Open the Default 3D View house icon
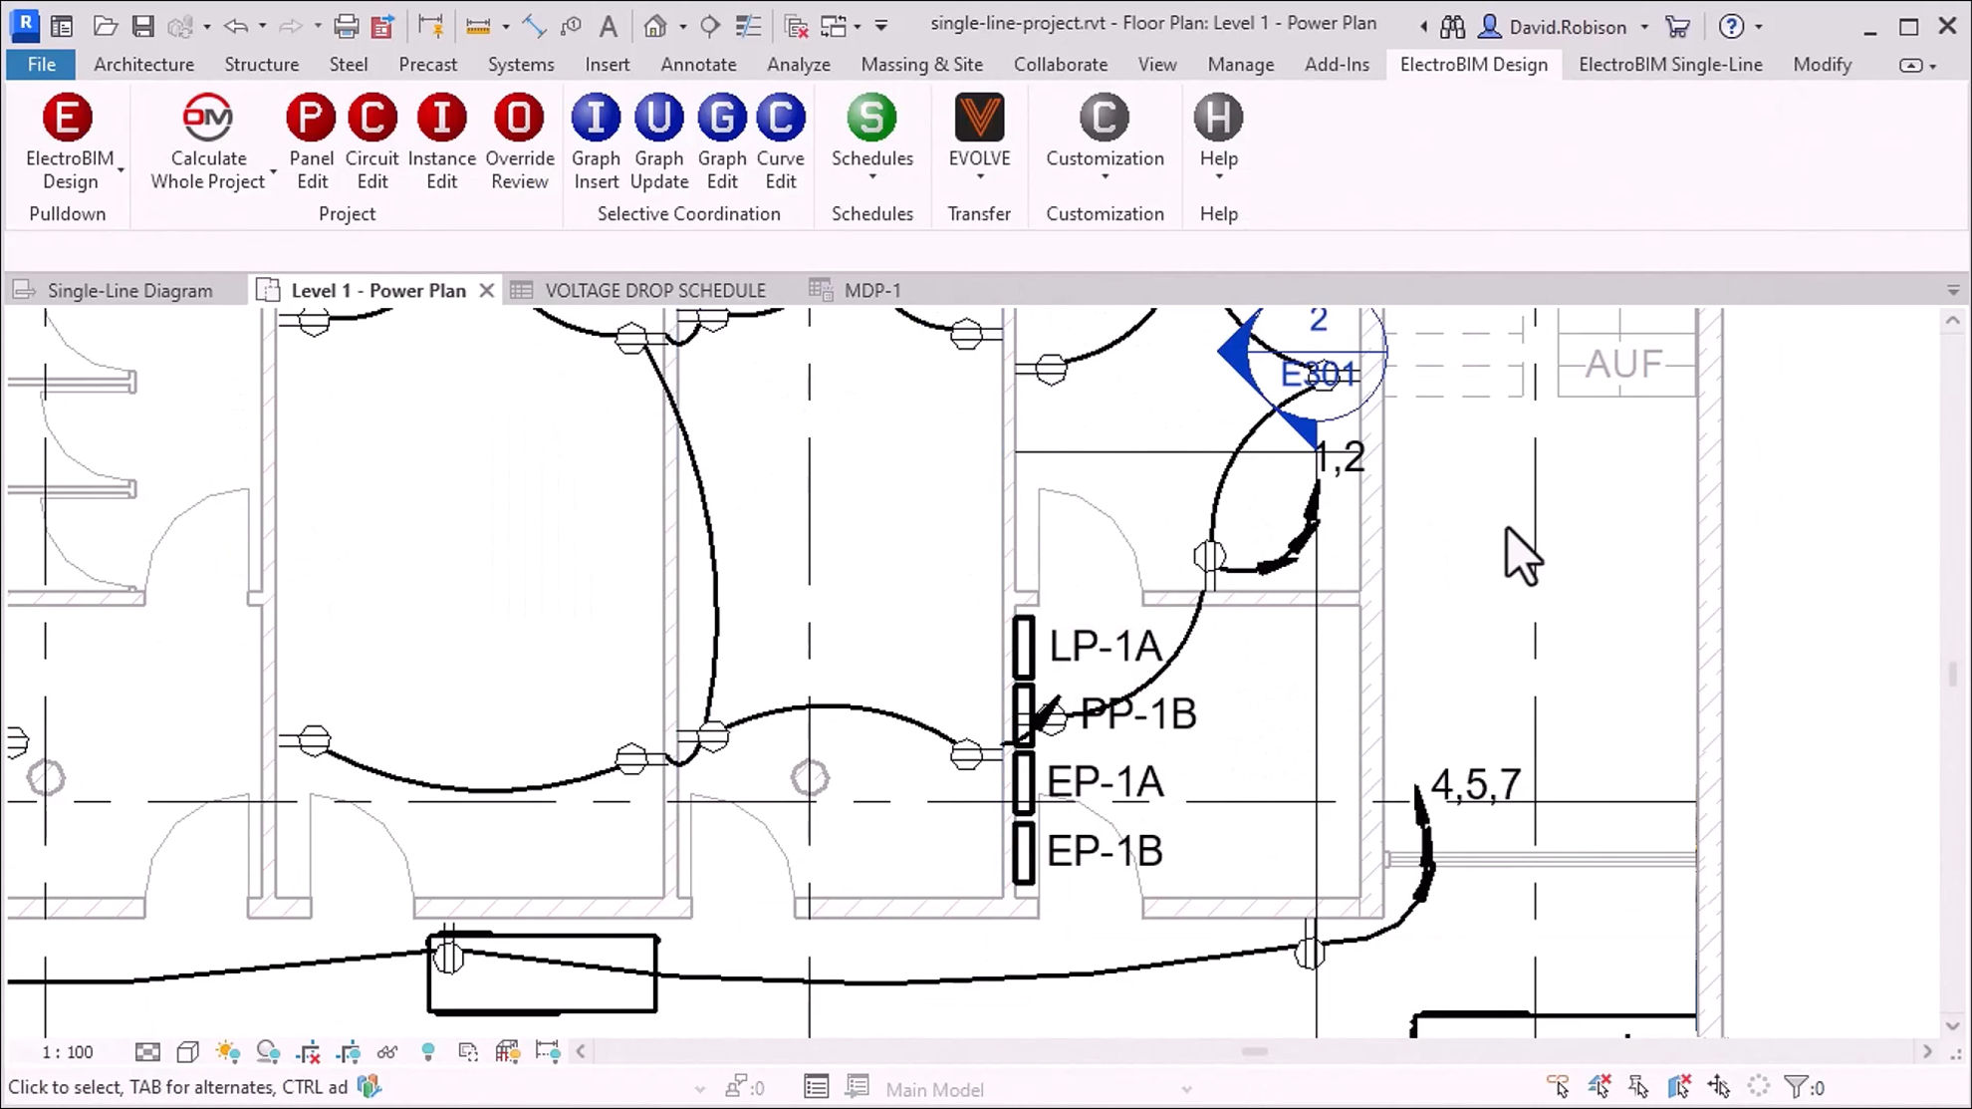This screenshot has height=1109, width=1972. tap(654, 26)
